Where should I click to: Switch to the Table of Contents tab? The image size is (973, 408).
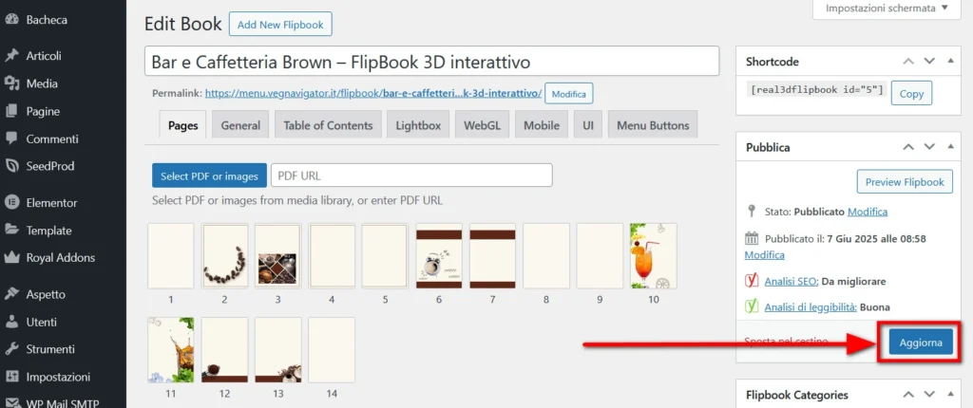pyautogui.click(x=328, y=125)
